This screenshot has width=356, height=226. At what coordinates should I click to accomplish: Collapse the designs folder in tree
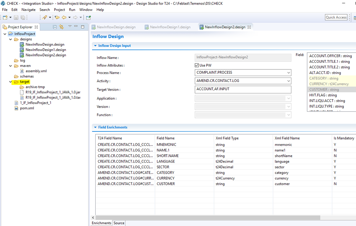(11, 39)
